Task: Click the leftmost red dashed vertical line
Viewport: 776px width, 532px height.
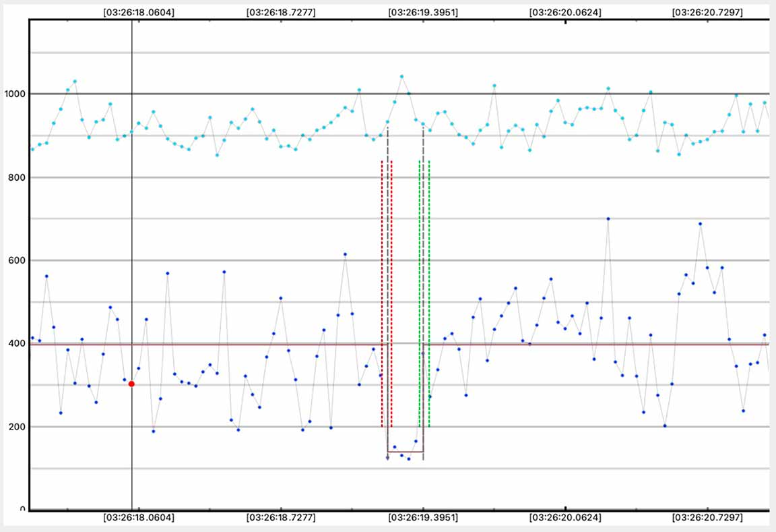Action: (382, 293)
